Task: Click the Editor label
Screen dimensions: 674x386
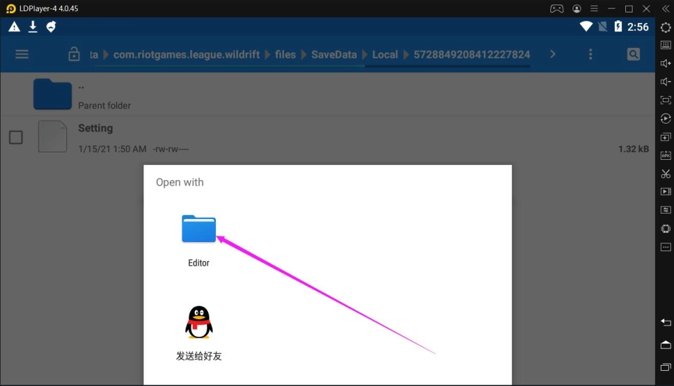Action: [x=199, y=263]
